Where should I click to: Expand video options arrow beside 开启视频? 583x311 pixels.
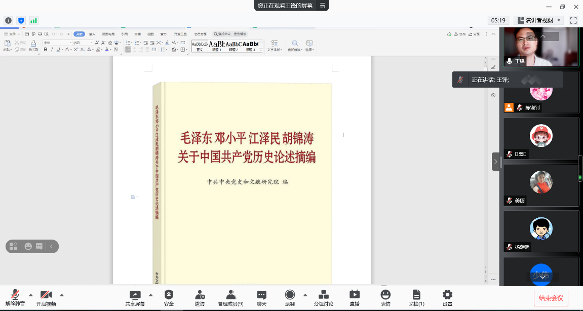pos(62,295)
